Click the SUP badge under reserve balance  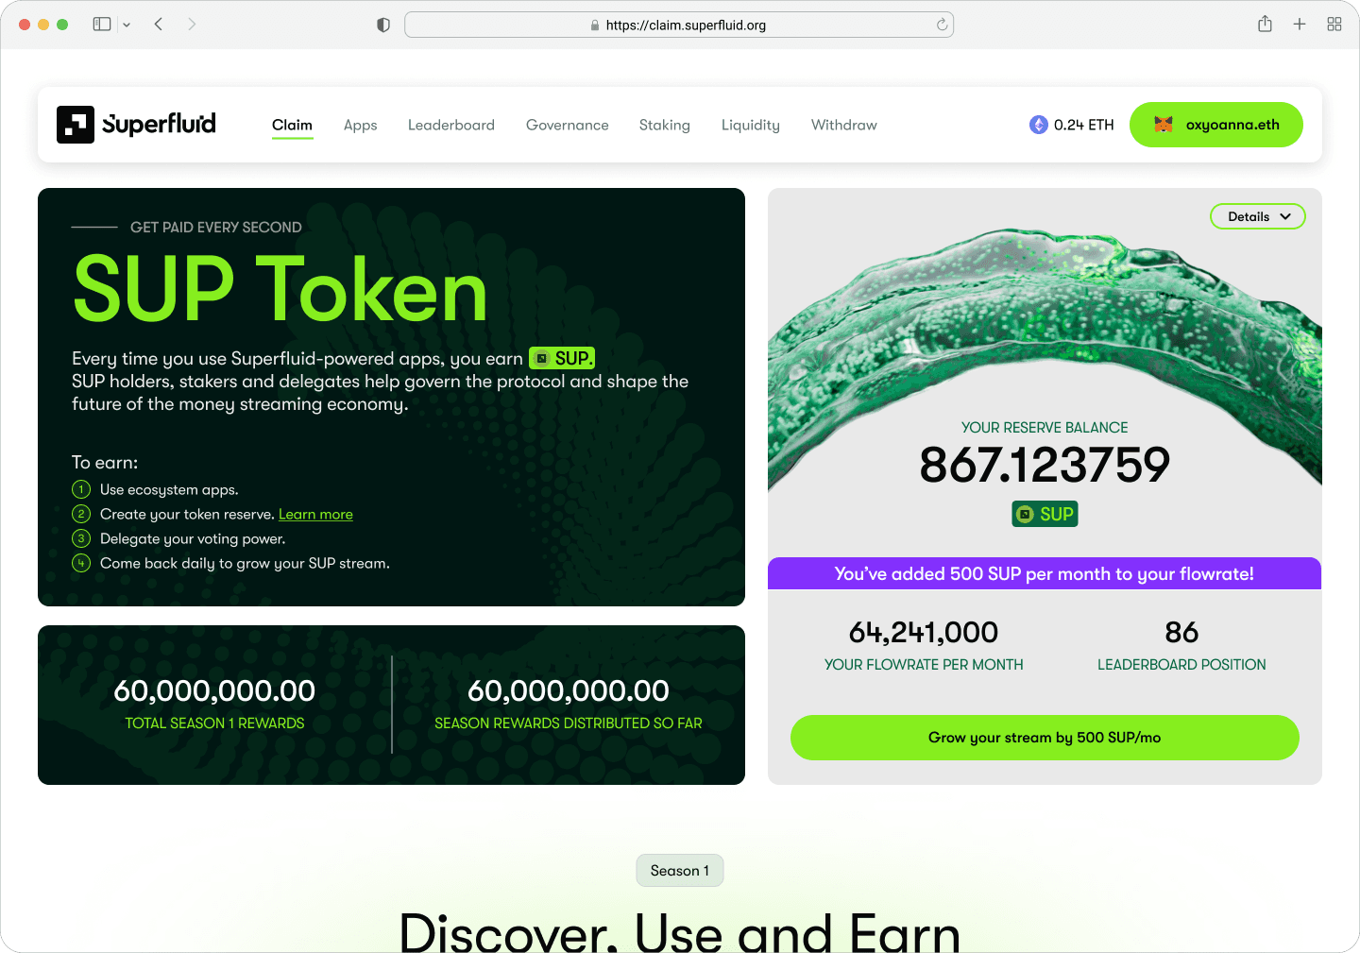click(x=1045, y=514)
